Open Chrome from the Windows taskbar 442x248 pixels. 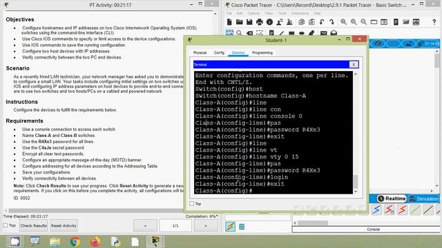coord(75,242)
